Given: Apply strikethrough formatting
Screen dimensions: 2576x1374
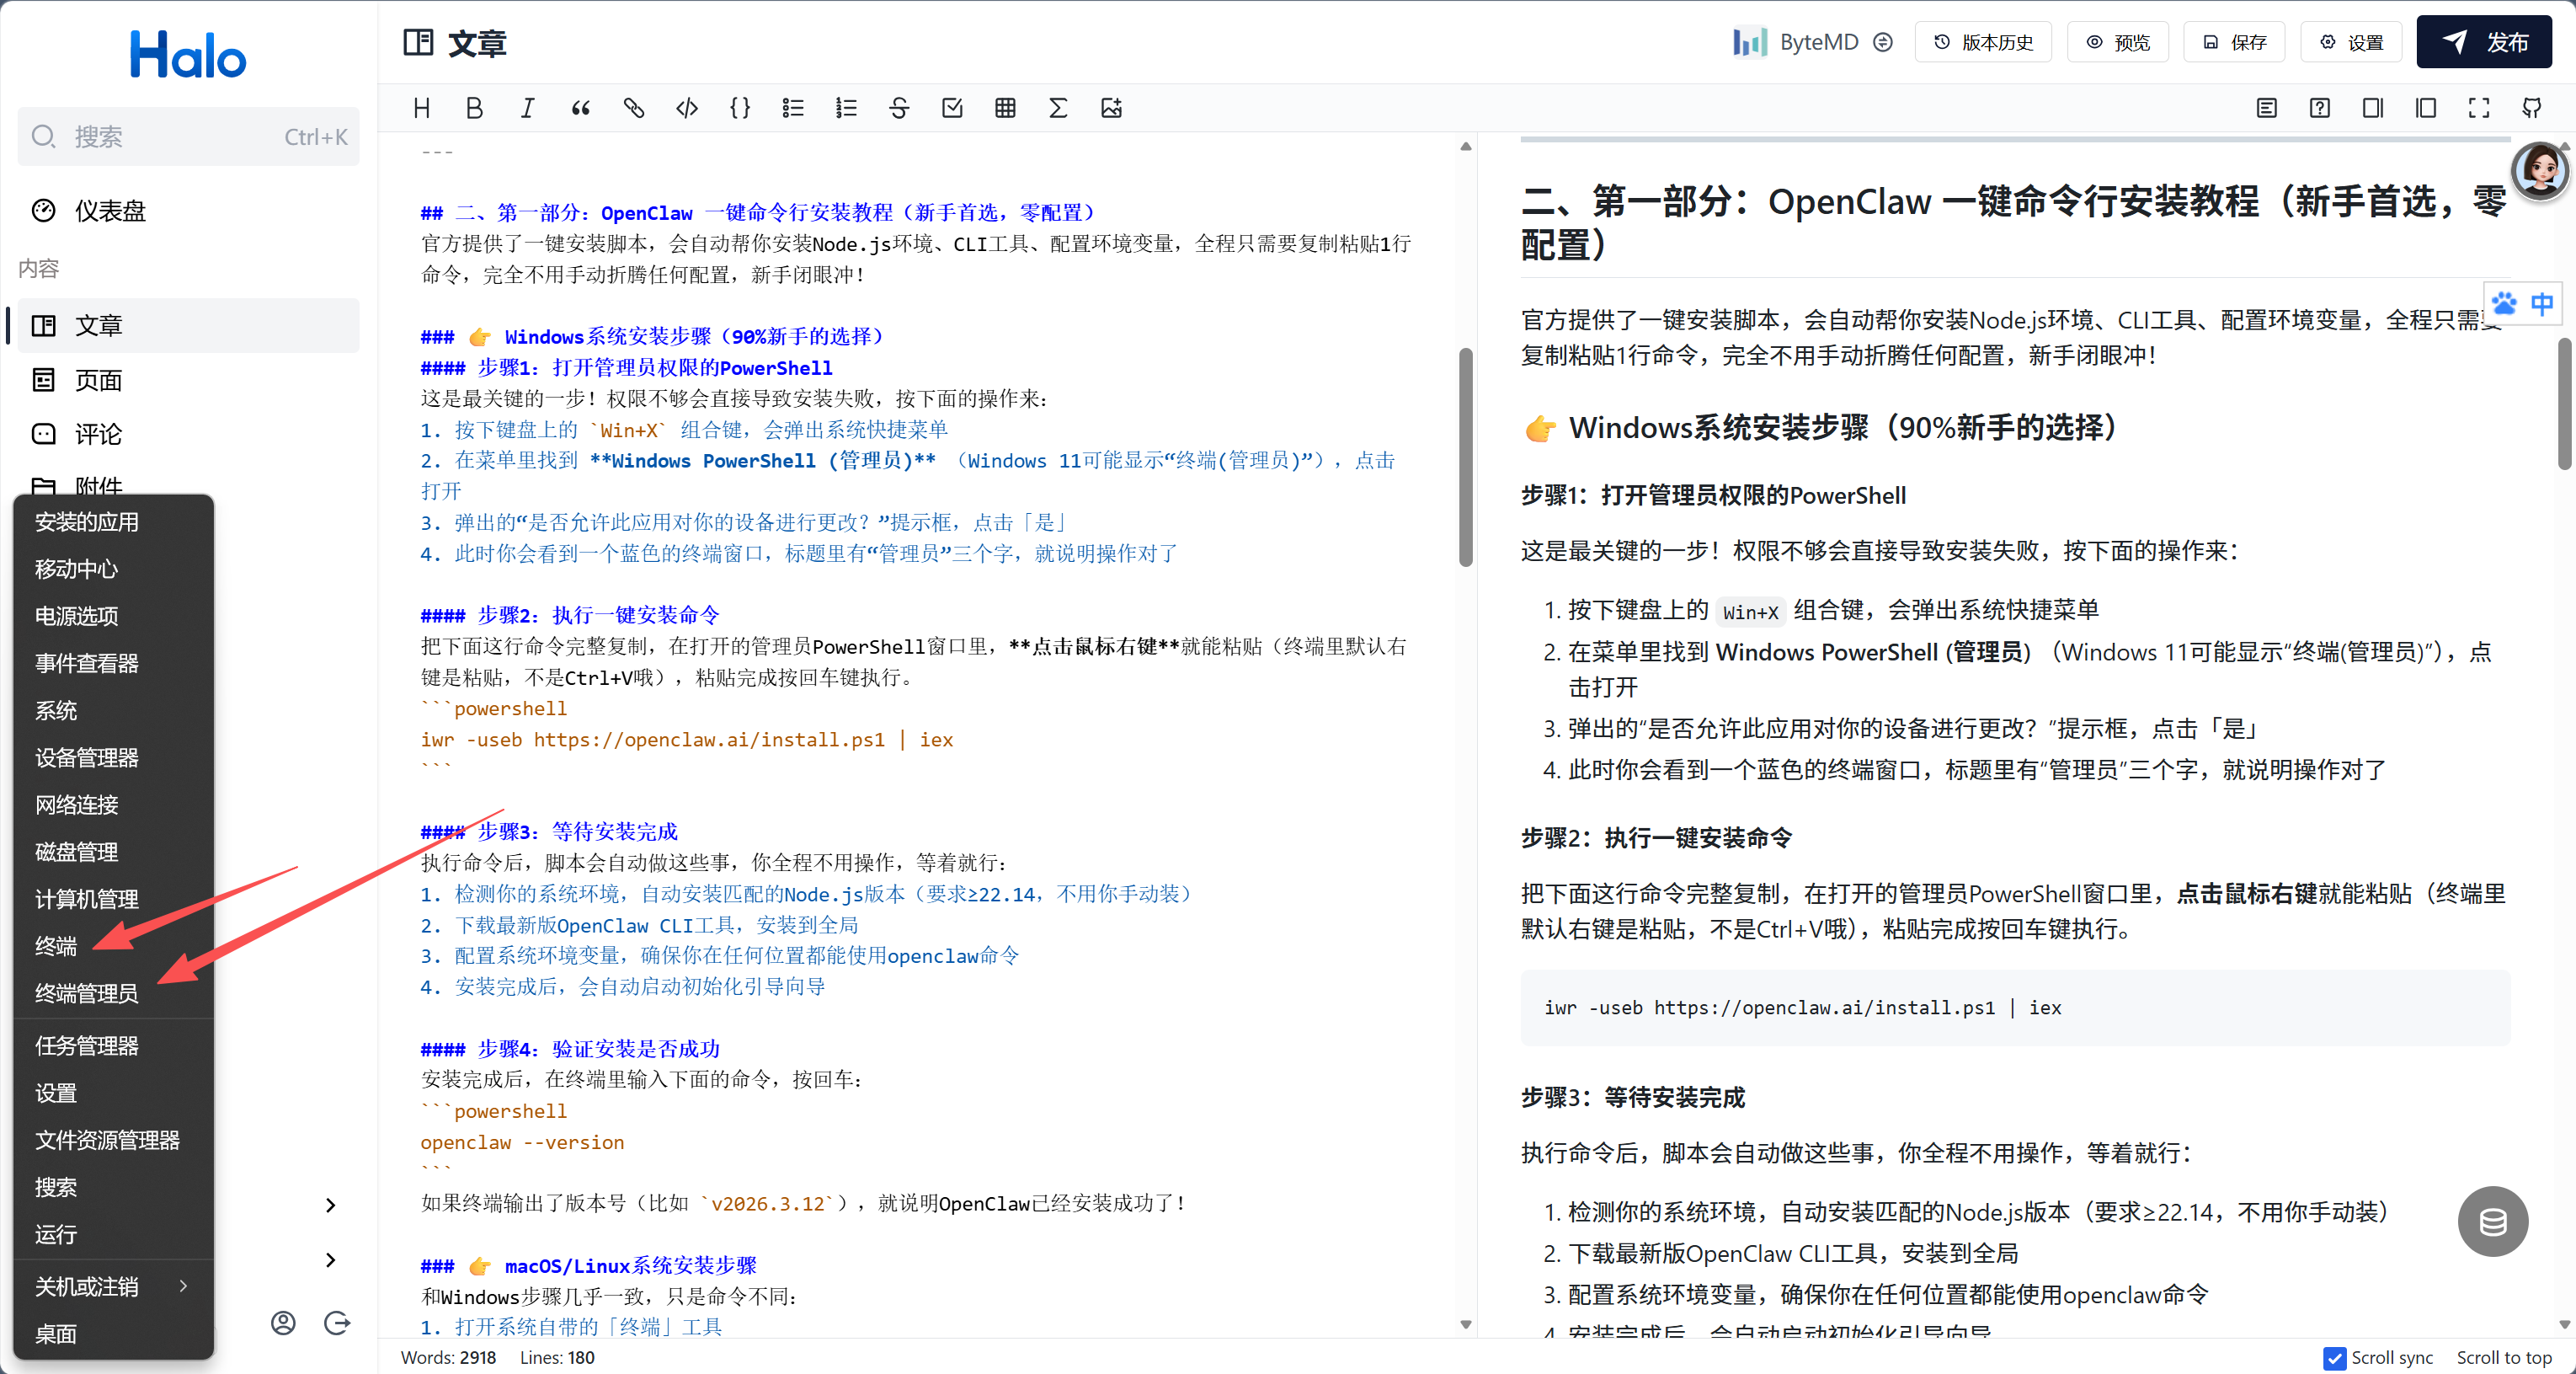Looking at the screenshot, I should click(x=899, y=108).
